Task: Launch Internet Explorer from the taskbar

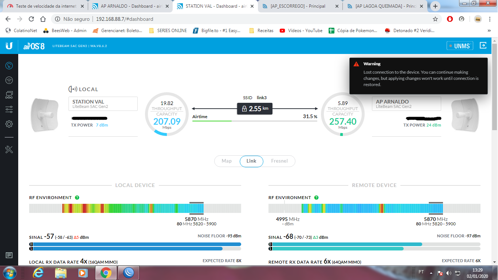Action: [x=38, y=273]
